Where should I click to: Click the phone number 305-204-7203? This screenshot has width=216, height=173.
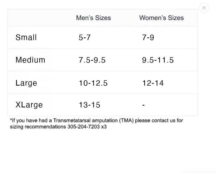[84, 127]
